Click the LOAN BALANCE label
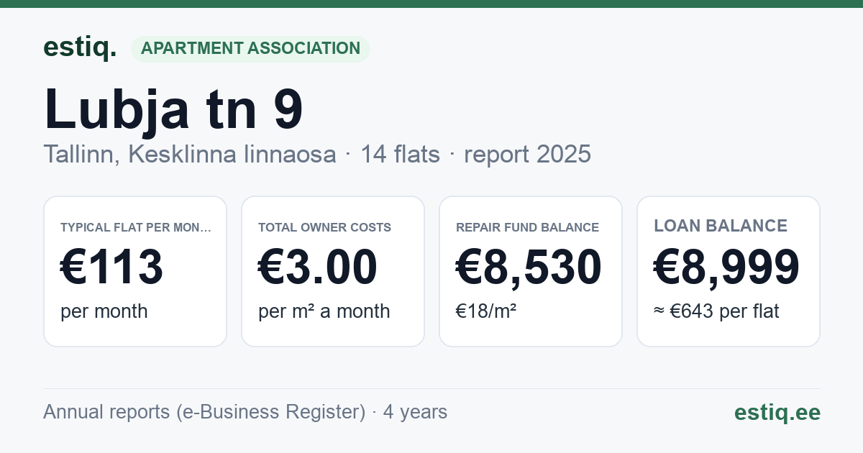This screenshot has width=863, height=453. pyautogui.click(x=721, y=226)
